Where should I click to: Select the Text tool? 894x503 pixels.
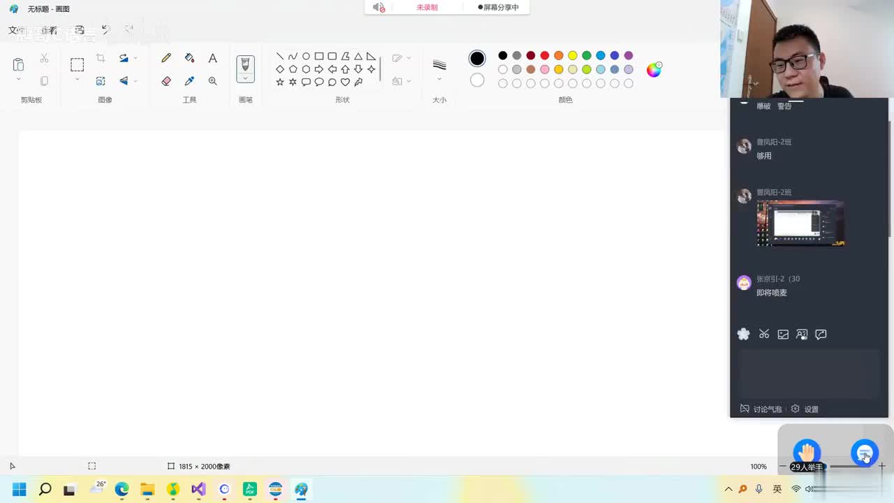tap(212, 58)
